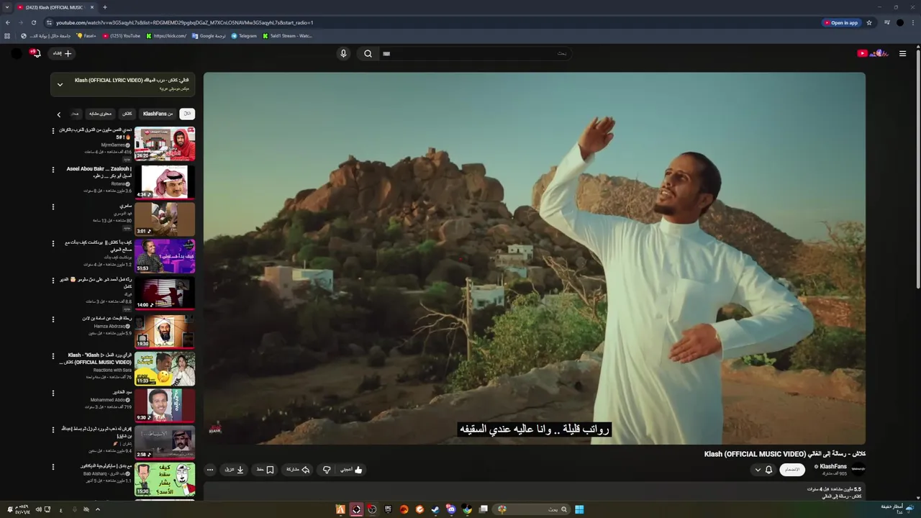Select the 'الكل' (All) filter chip

pos(187,114)
